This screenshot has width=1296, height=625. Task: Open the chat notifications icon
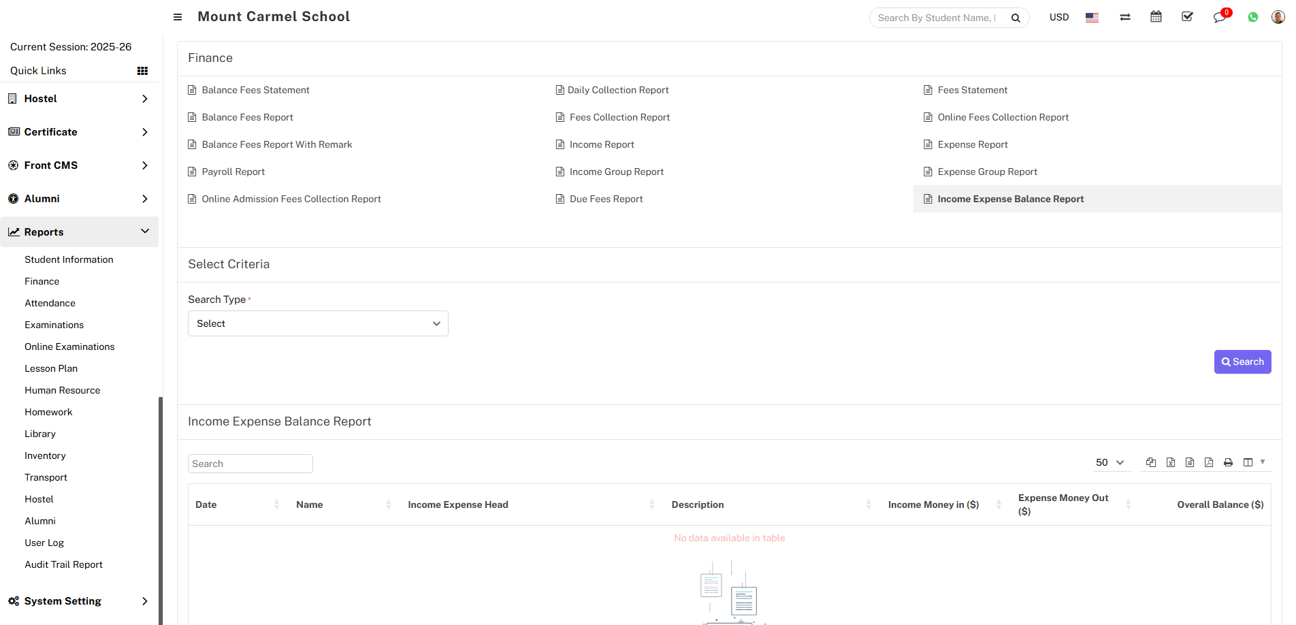click(x=1219, y=17)
